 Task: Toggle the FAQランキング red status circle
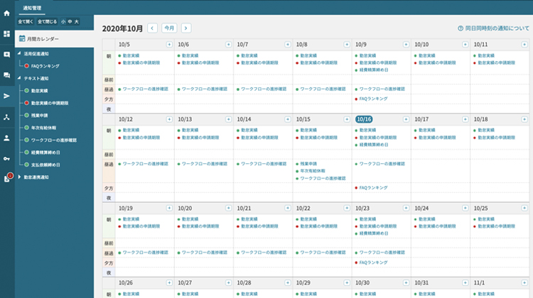(26, 66)
